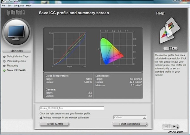Click the ICC profile name field
This screenshot has height=135, width=190.
72,108
